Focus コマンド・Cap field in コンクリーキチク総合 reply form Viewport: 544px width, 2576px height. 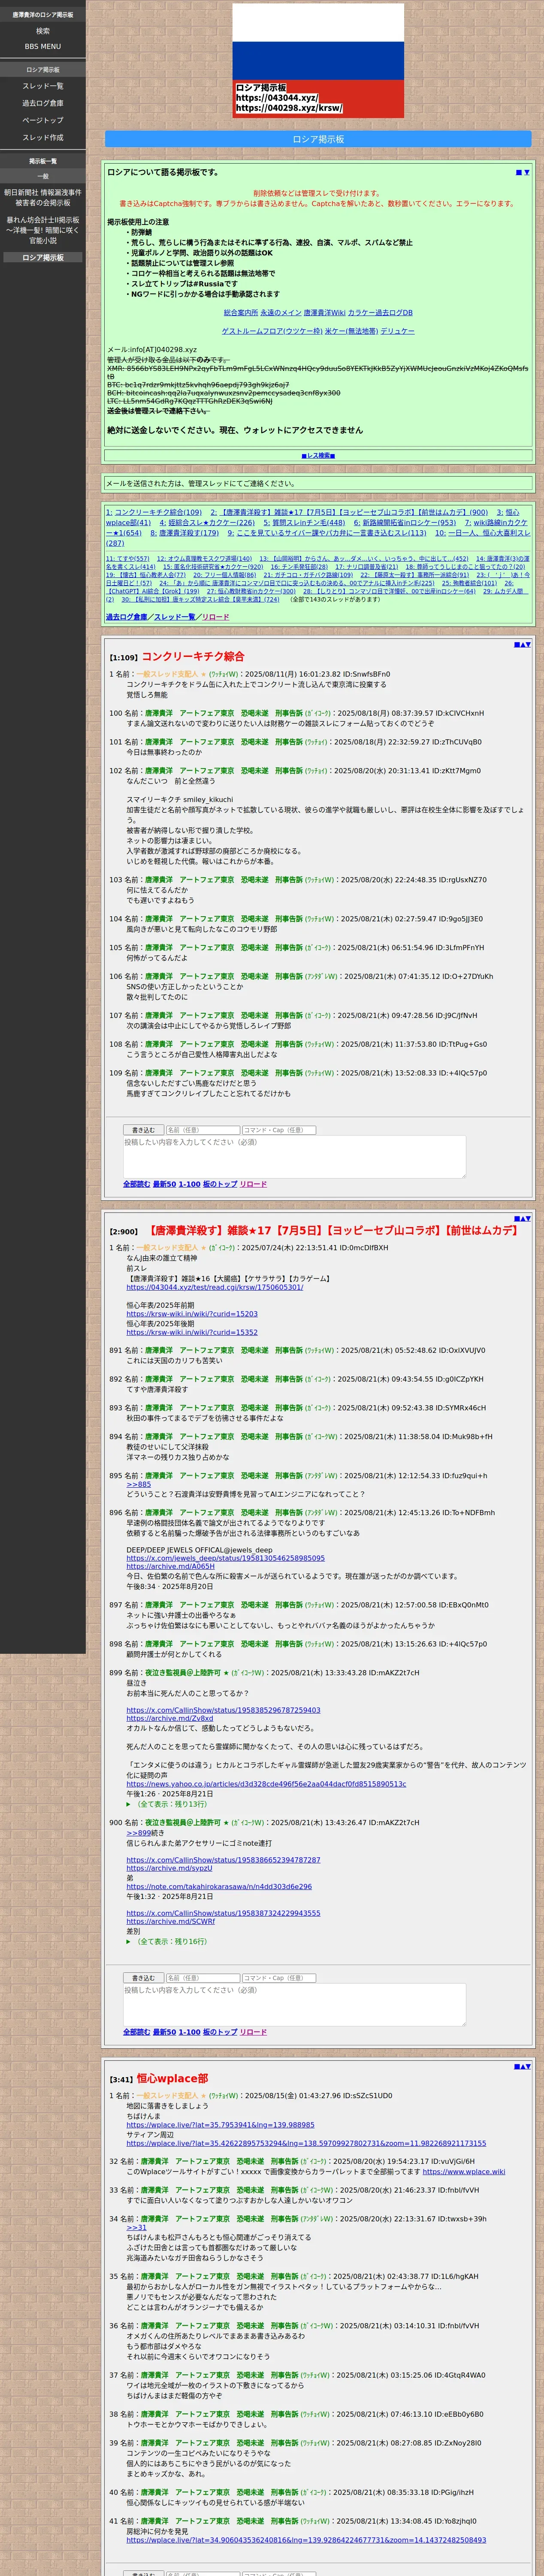click(x=279, y=1130)
